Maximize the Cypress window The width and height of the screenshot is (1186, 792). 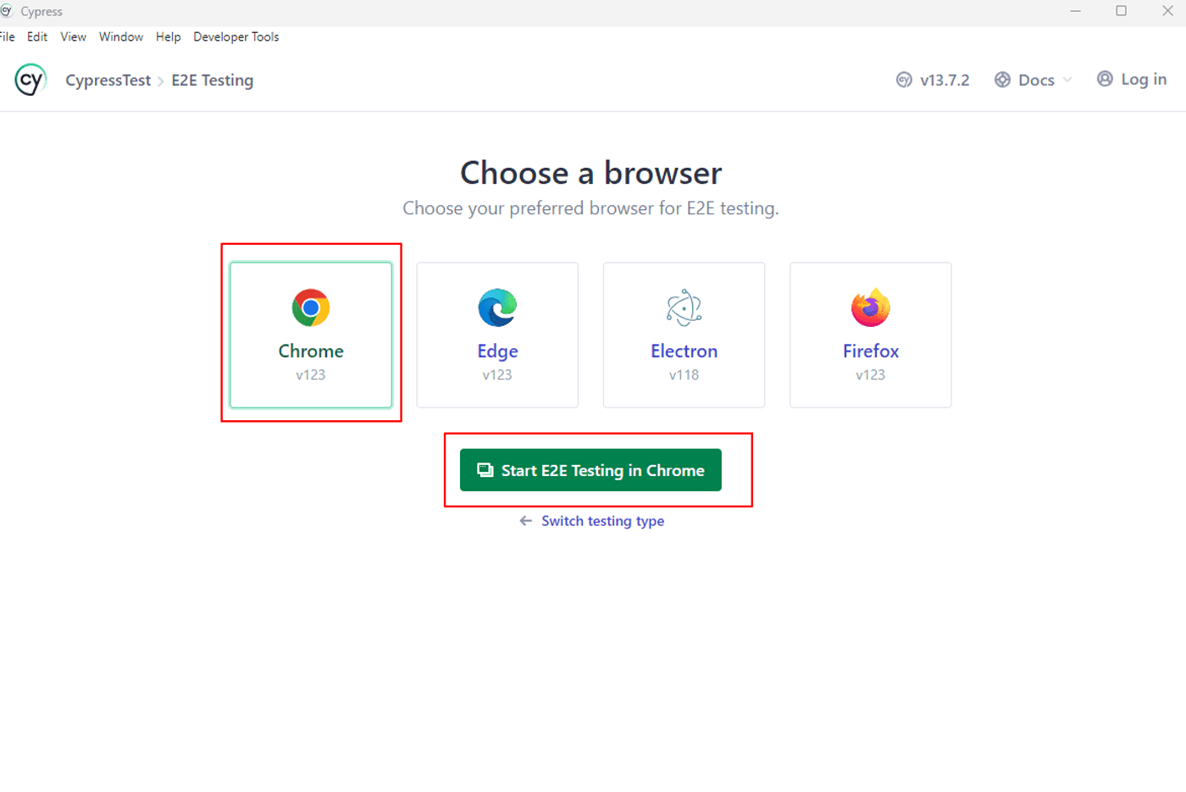[1122, 11]
